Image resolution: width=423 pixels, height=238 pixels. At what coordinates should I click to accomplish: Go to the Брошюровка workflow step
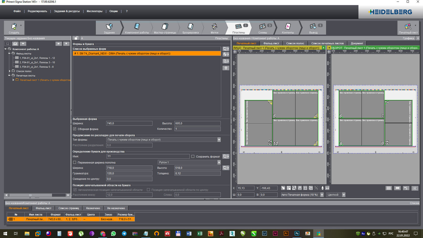pos(190,28)
